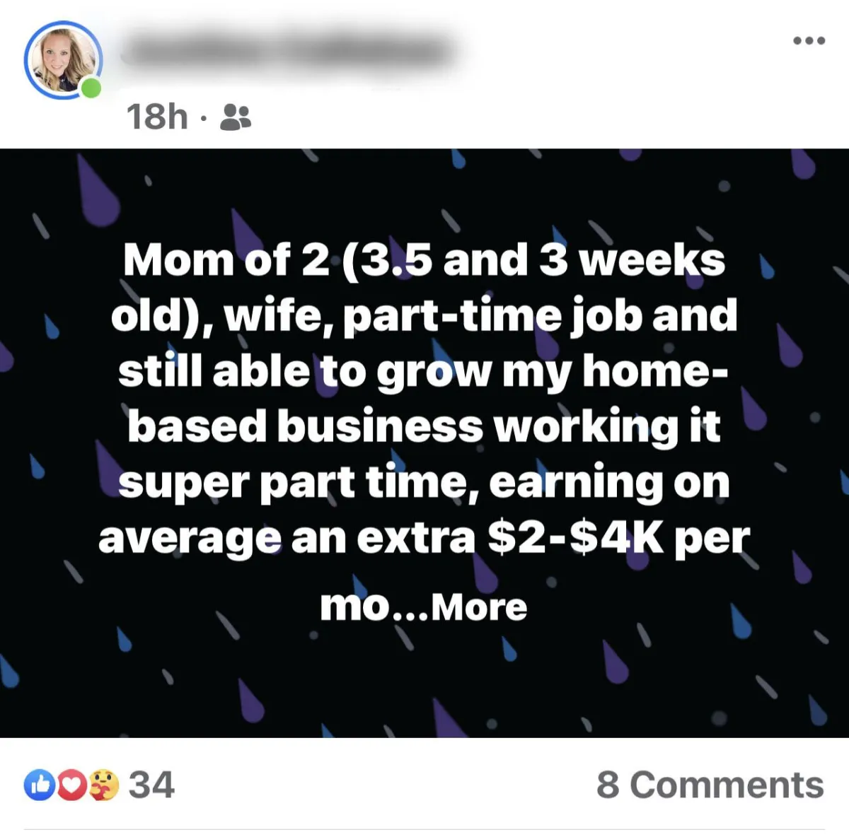
Task: Tap the poster's profile picture
Action: [x=63, y=60]
